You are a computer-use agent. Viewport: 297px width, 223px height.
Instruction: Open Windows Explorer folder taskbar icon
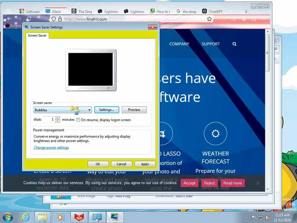(42, 217)
